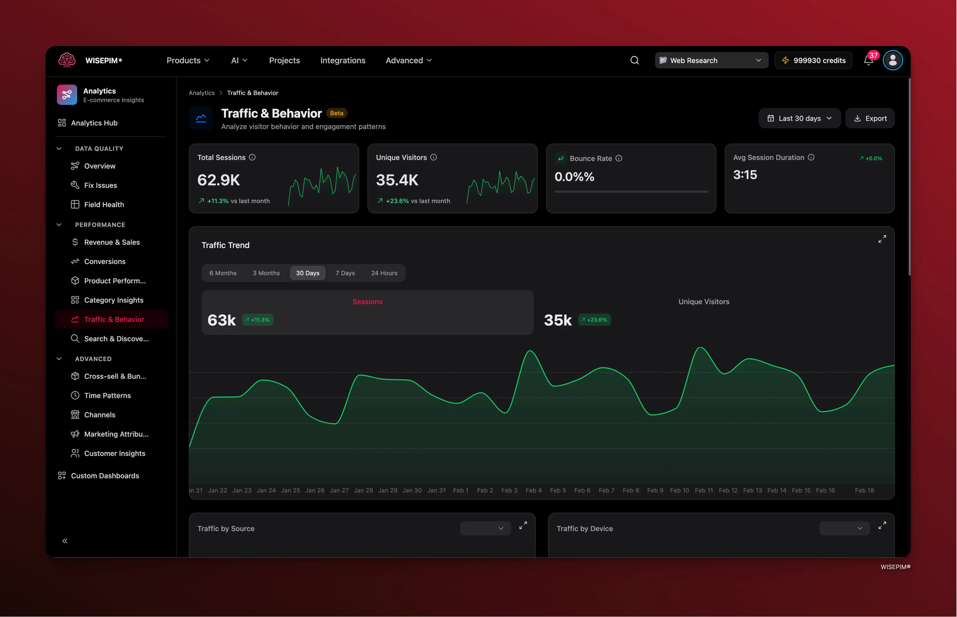Screen dimensions: 957x617
Task: Open Category Insights in sidebar
Action: [x=114, y=300]
